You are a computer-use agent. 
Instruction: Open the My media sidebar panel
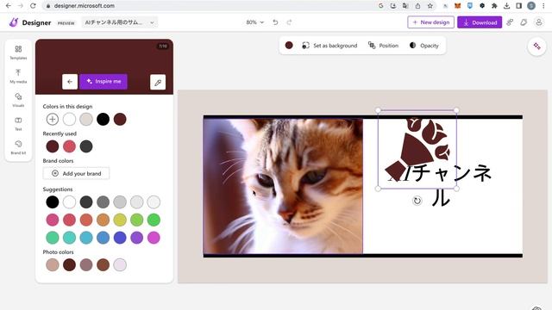pos(18,76)
